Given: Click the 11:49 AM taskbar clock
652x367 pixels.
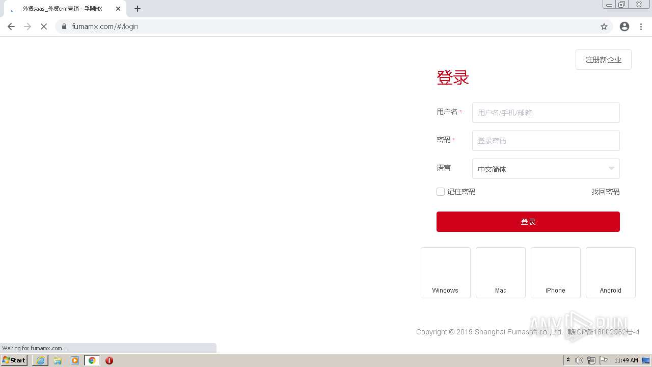Looking at the screenshot, I should 626,360.
